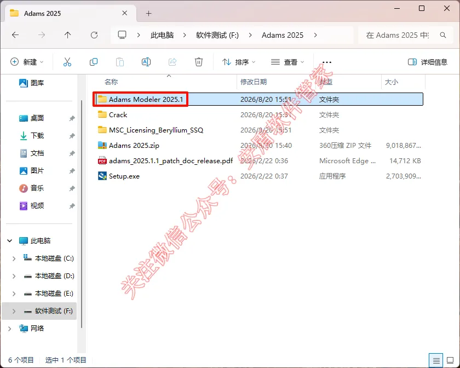The width and height of the screenshot is (460, 368).
Task: Unpin 视频 using its pin icon
Action: coord(72,206)
